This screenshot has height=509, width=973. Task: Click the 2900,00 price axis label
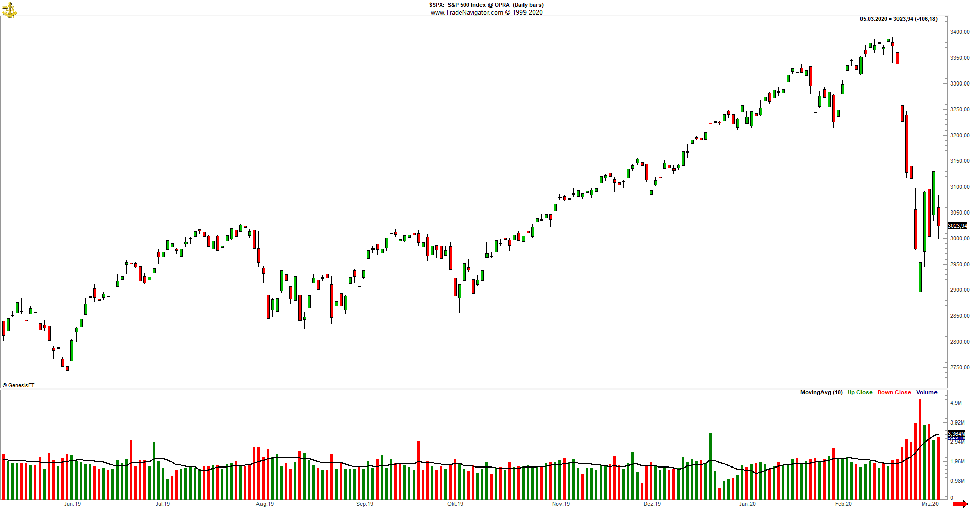click(x=960, y=290)
